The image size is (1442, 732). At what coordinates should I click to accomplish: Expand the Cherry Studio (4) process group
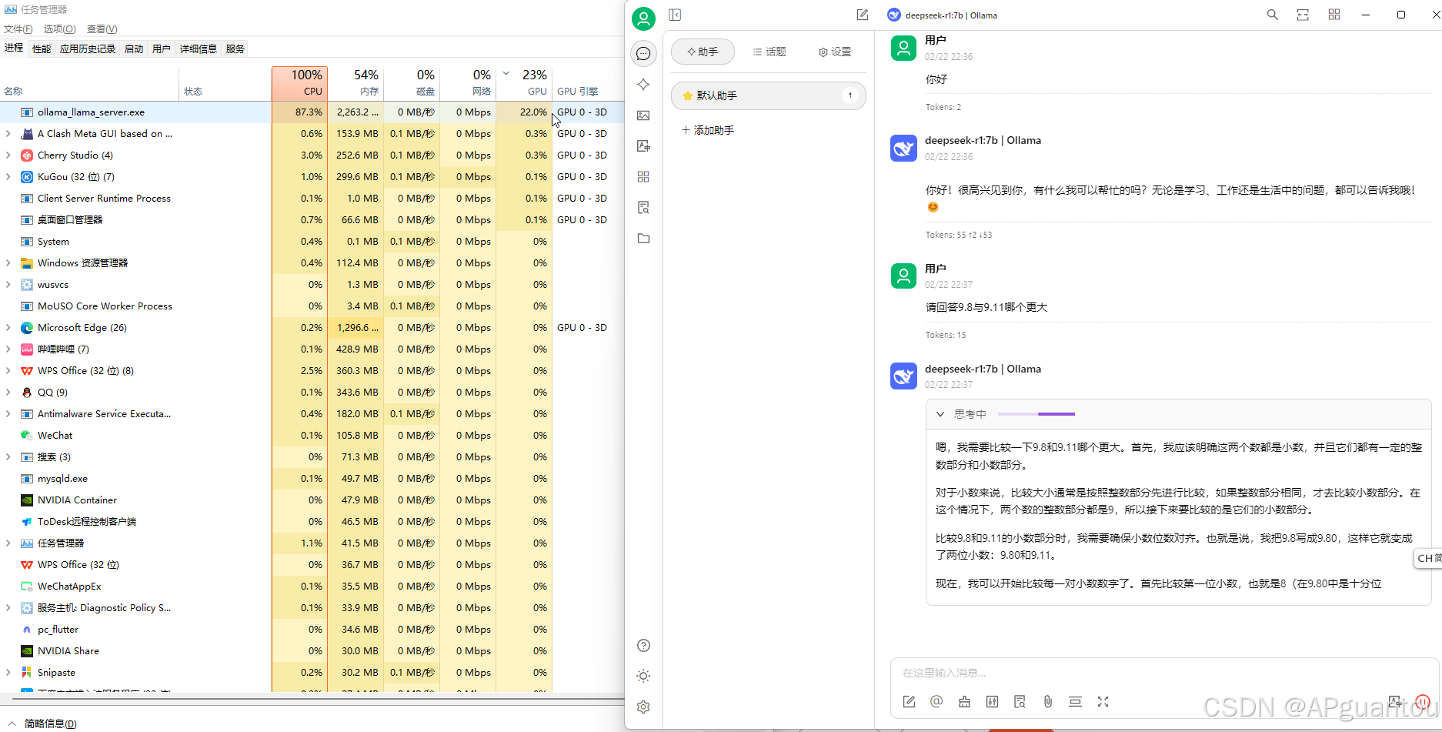pos(8,155)
